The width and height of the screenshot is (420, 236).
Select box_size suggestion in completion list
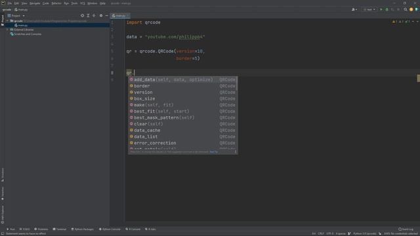click(x=182, y=99)
